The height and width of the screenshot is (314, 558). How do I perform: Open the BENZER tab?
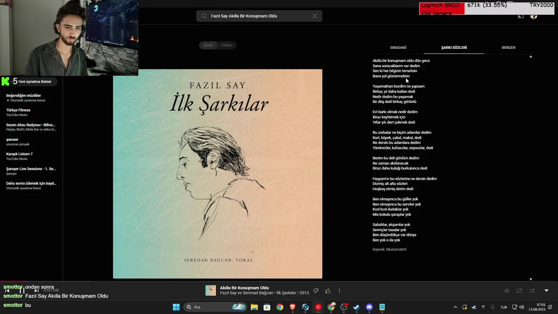[x=508, y=48]
